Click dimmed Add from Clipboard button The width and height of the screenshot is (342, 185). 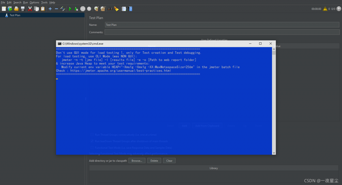[x=207, y=126]
